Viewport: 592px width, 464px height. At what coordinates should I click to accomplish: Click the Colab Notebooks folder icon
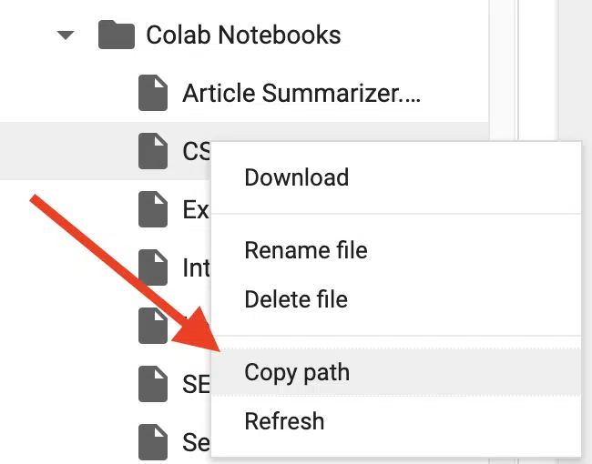click(117, 35)
